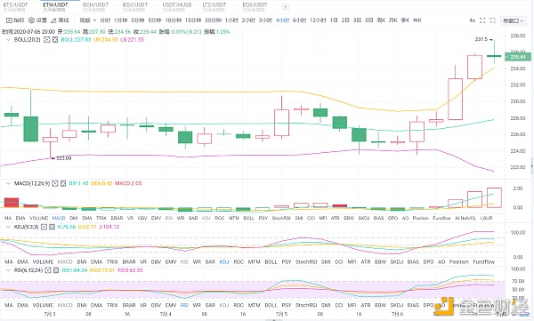Screen dimensions: 534x321
Task: Select the 12小时 interval
Action: [318, 20]
